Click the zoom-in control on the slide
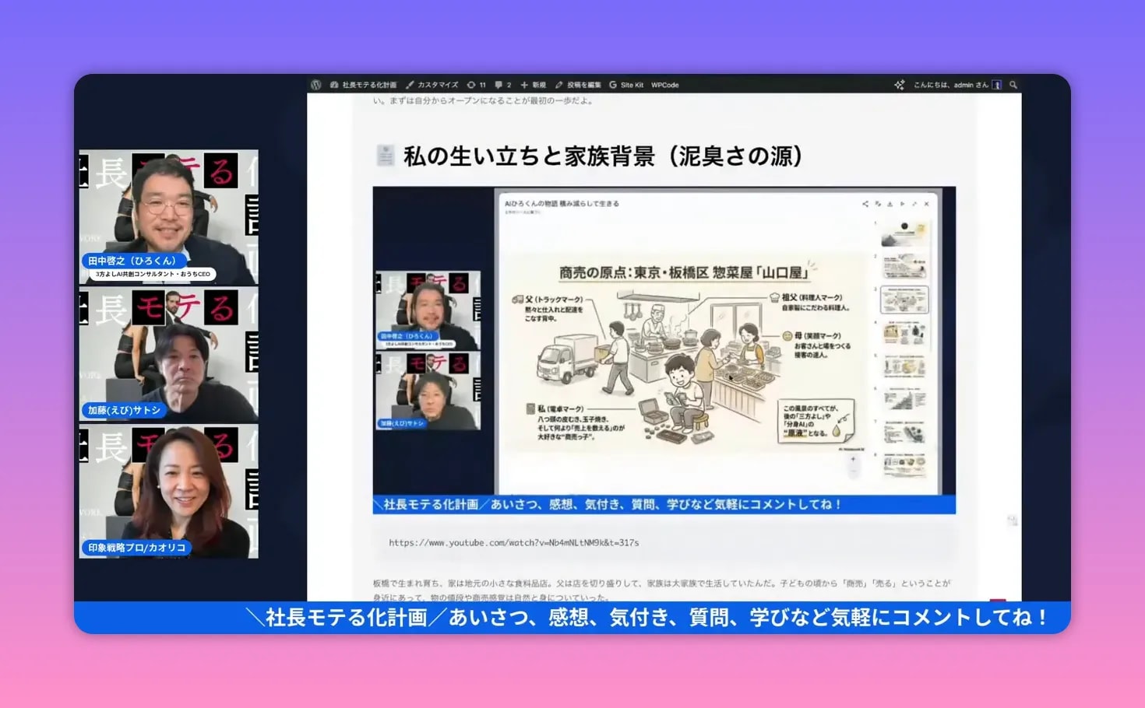 click(x=853, y=457)
